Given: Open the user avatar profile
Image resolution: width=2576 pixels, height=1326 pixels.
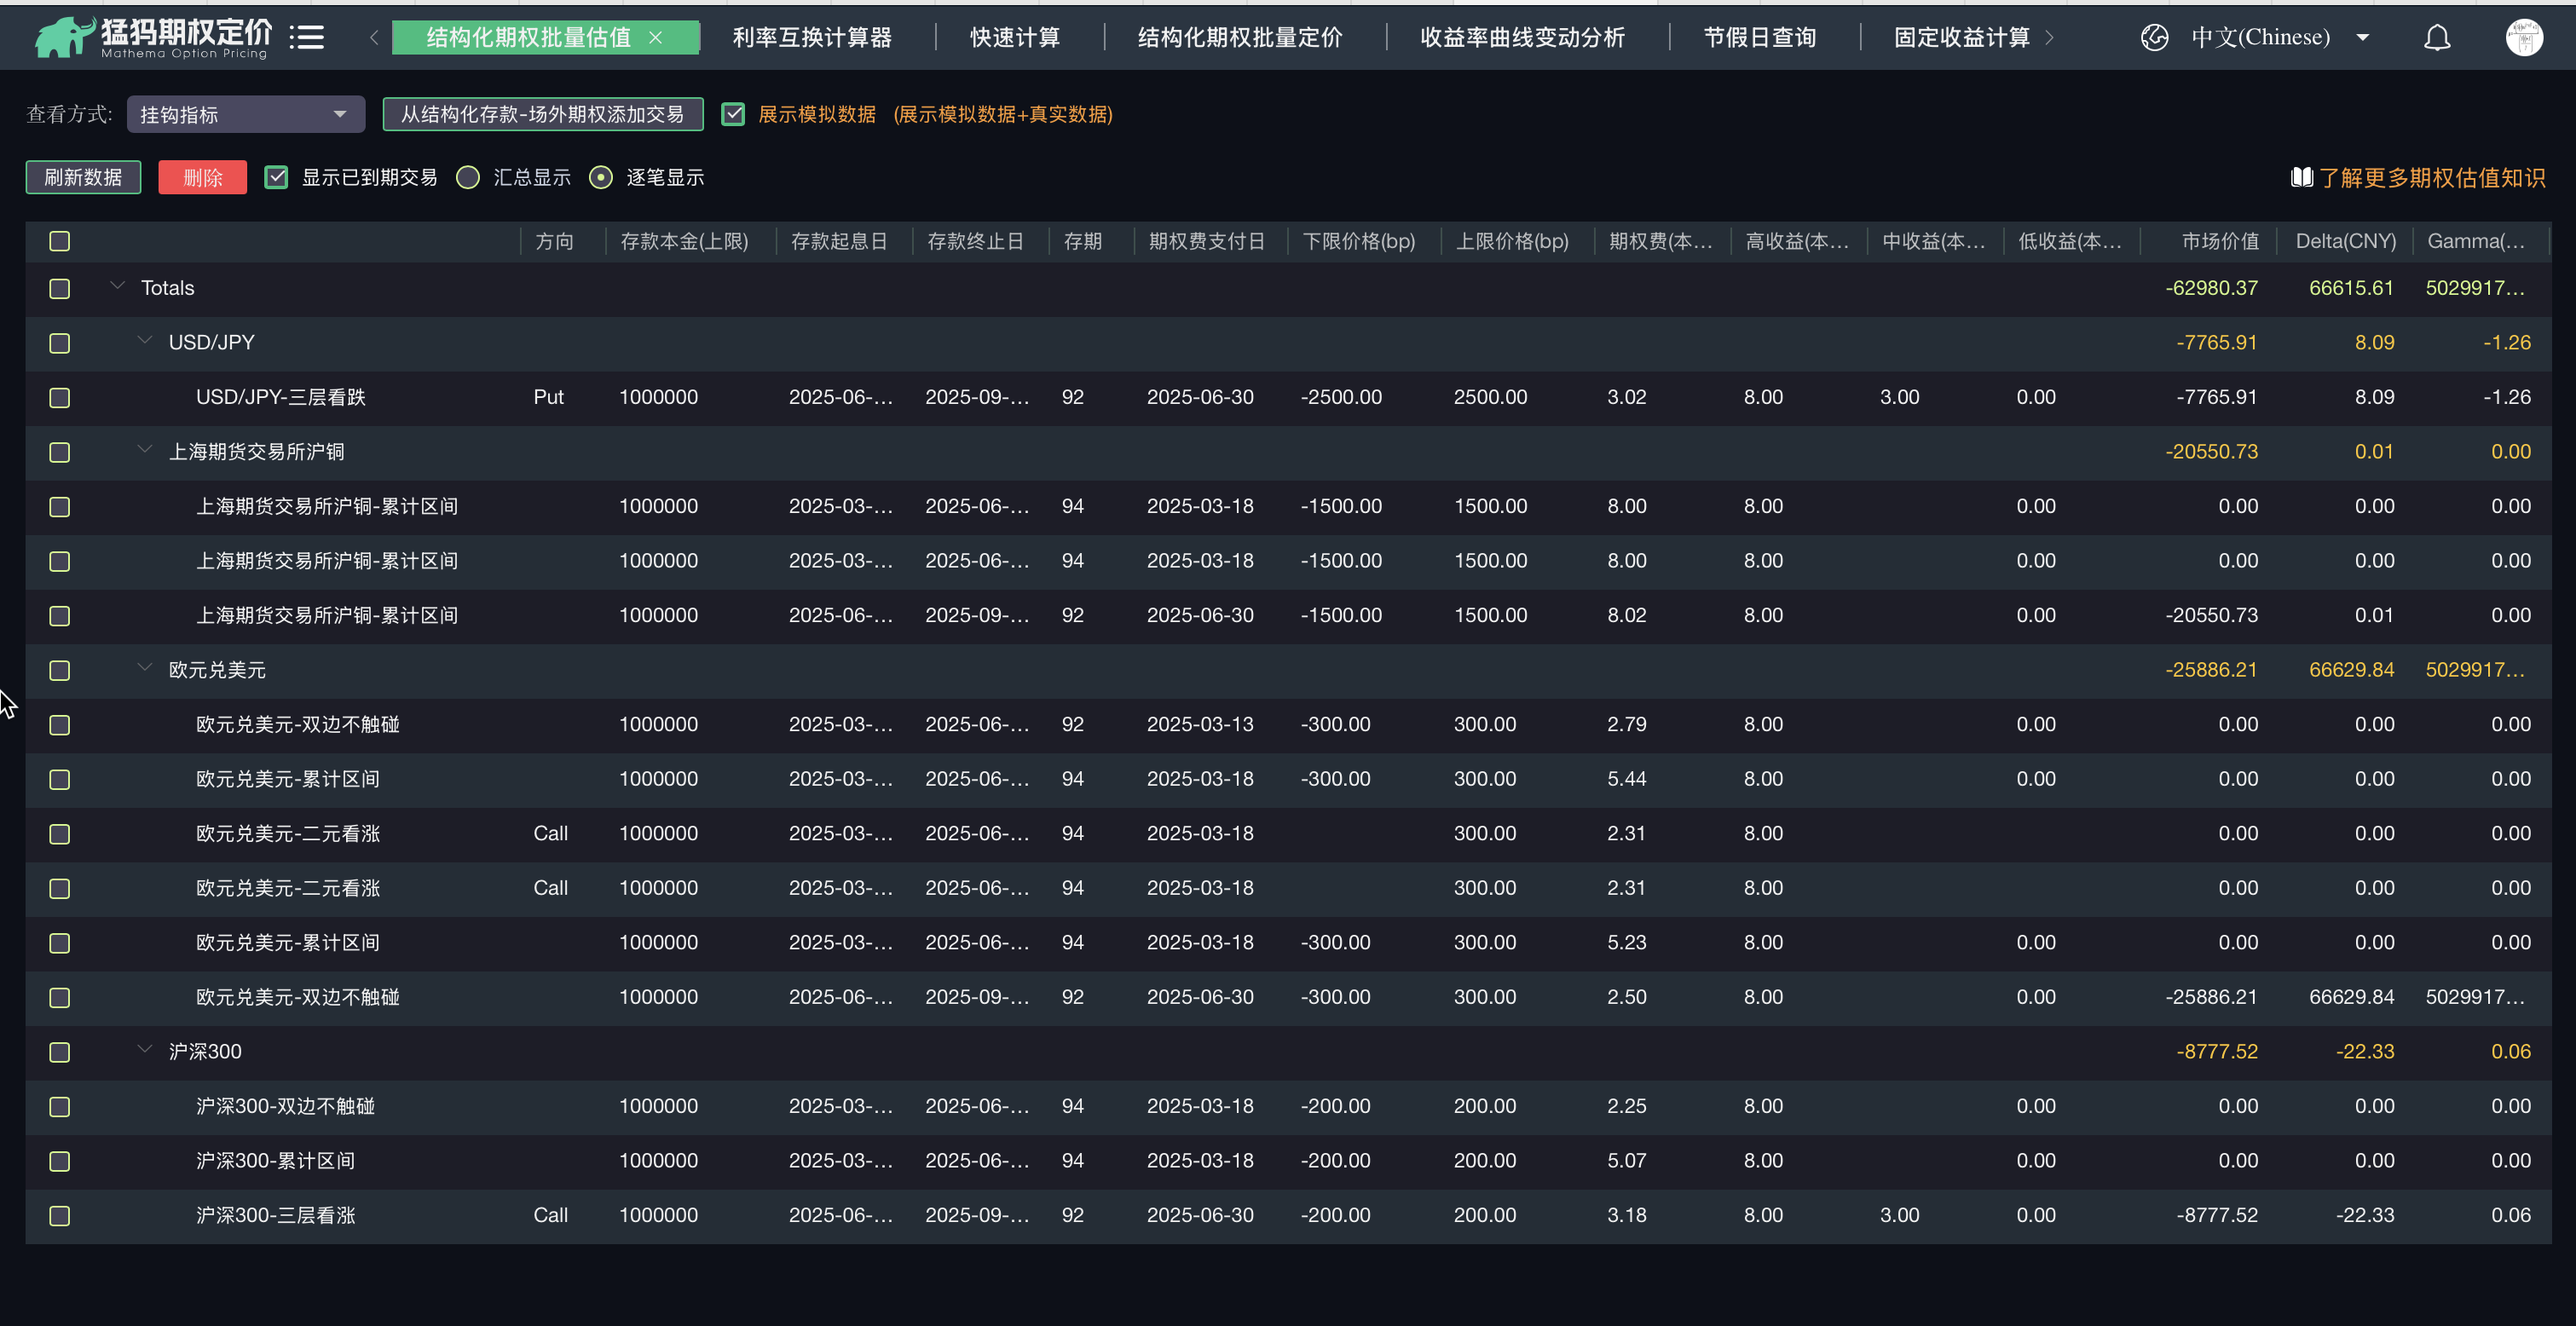Looking at the screenshot, I should (x=2523, y=38).
